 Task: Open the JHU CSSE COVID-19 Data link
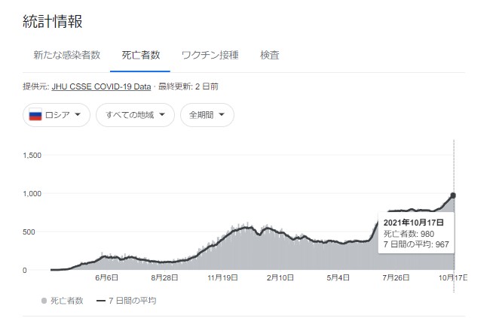101,87
